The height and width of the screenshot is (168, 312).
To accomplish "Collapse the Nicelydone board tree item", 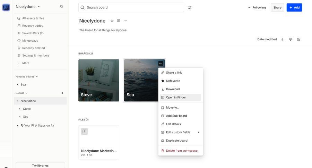I will coord(17,101).
